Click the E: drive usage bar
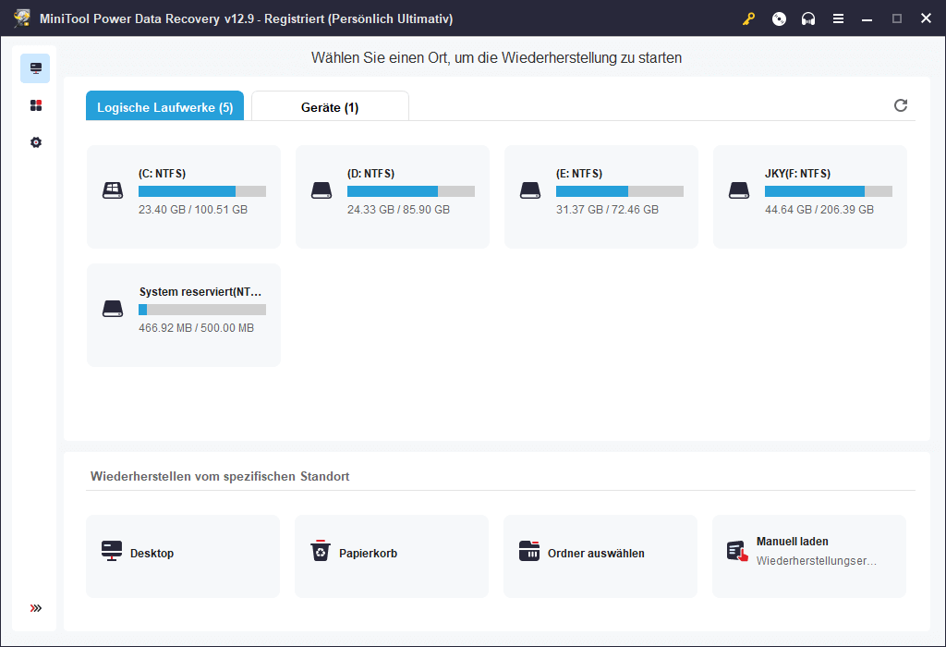Image resolution: width=946 pixels, height=647 pixels. click(x=620, y=191)
